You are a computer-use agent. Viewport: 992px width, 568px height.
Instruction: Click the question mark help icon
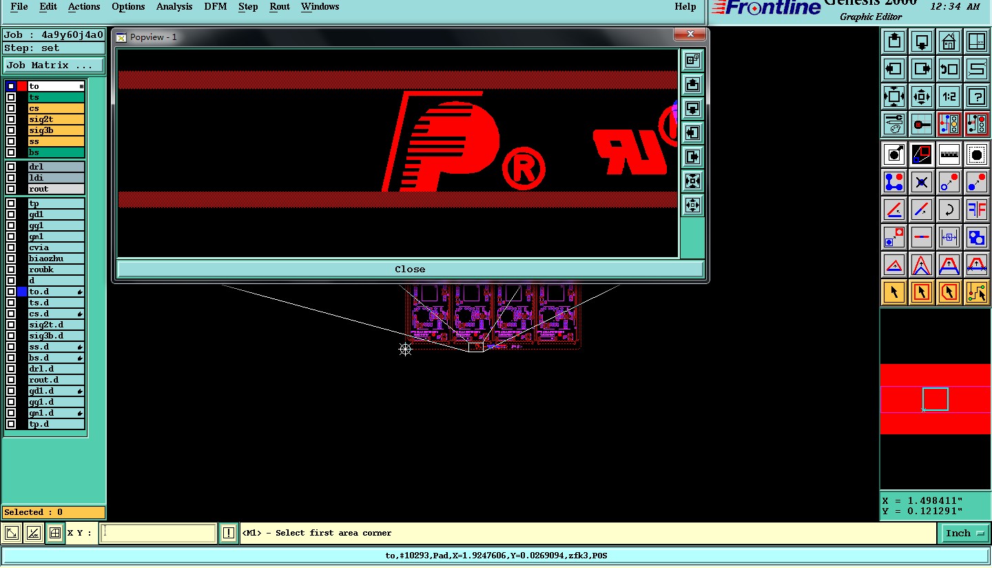pos(977,97)
